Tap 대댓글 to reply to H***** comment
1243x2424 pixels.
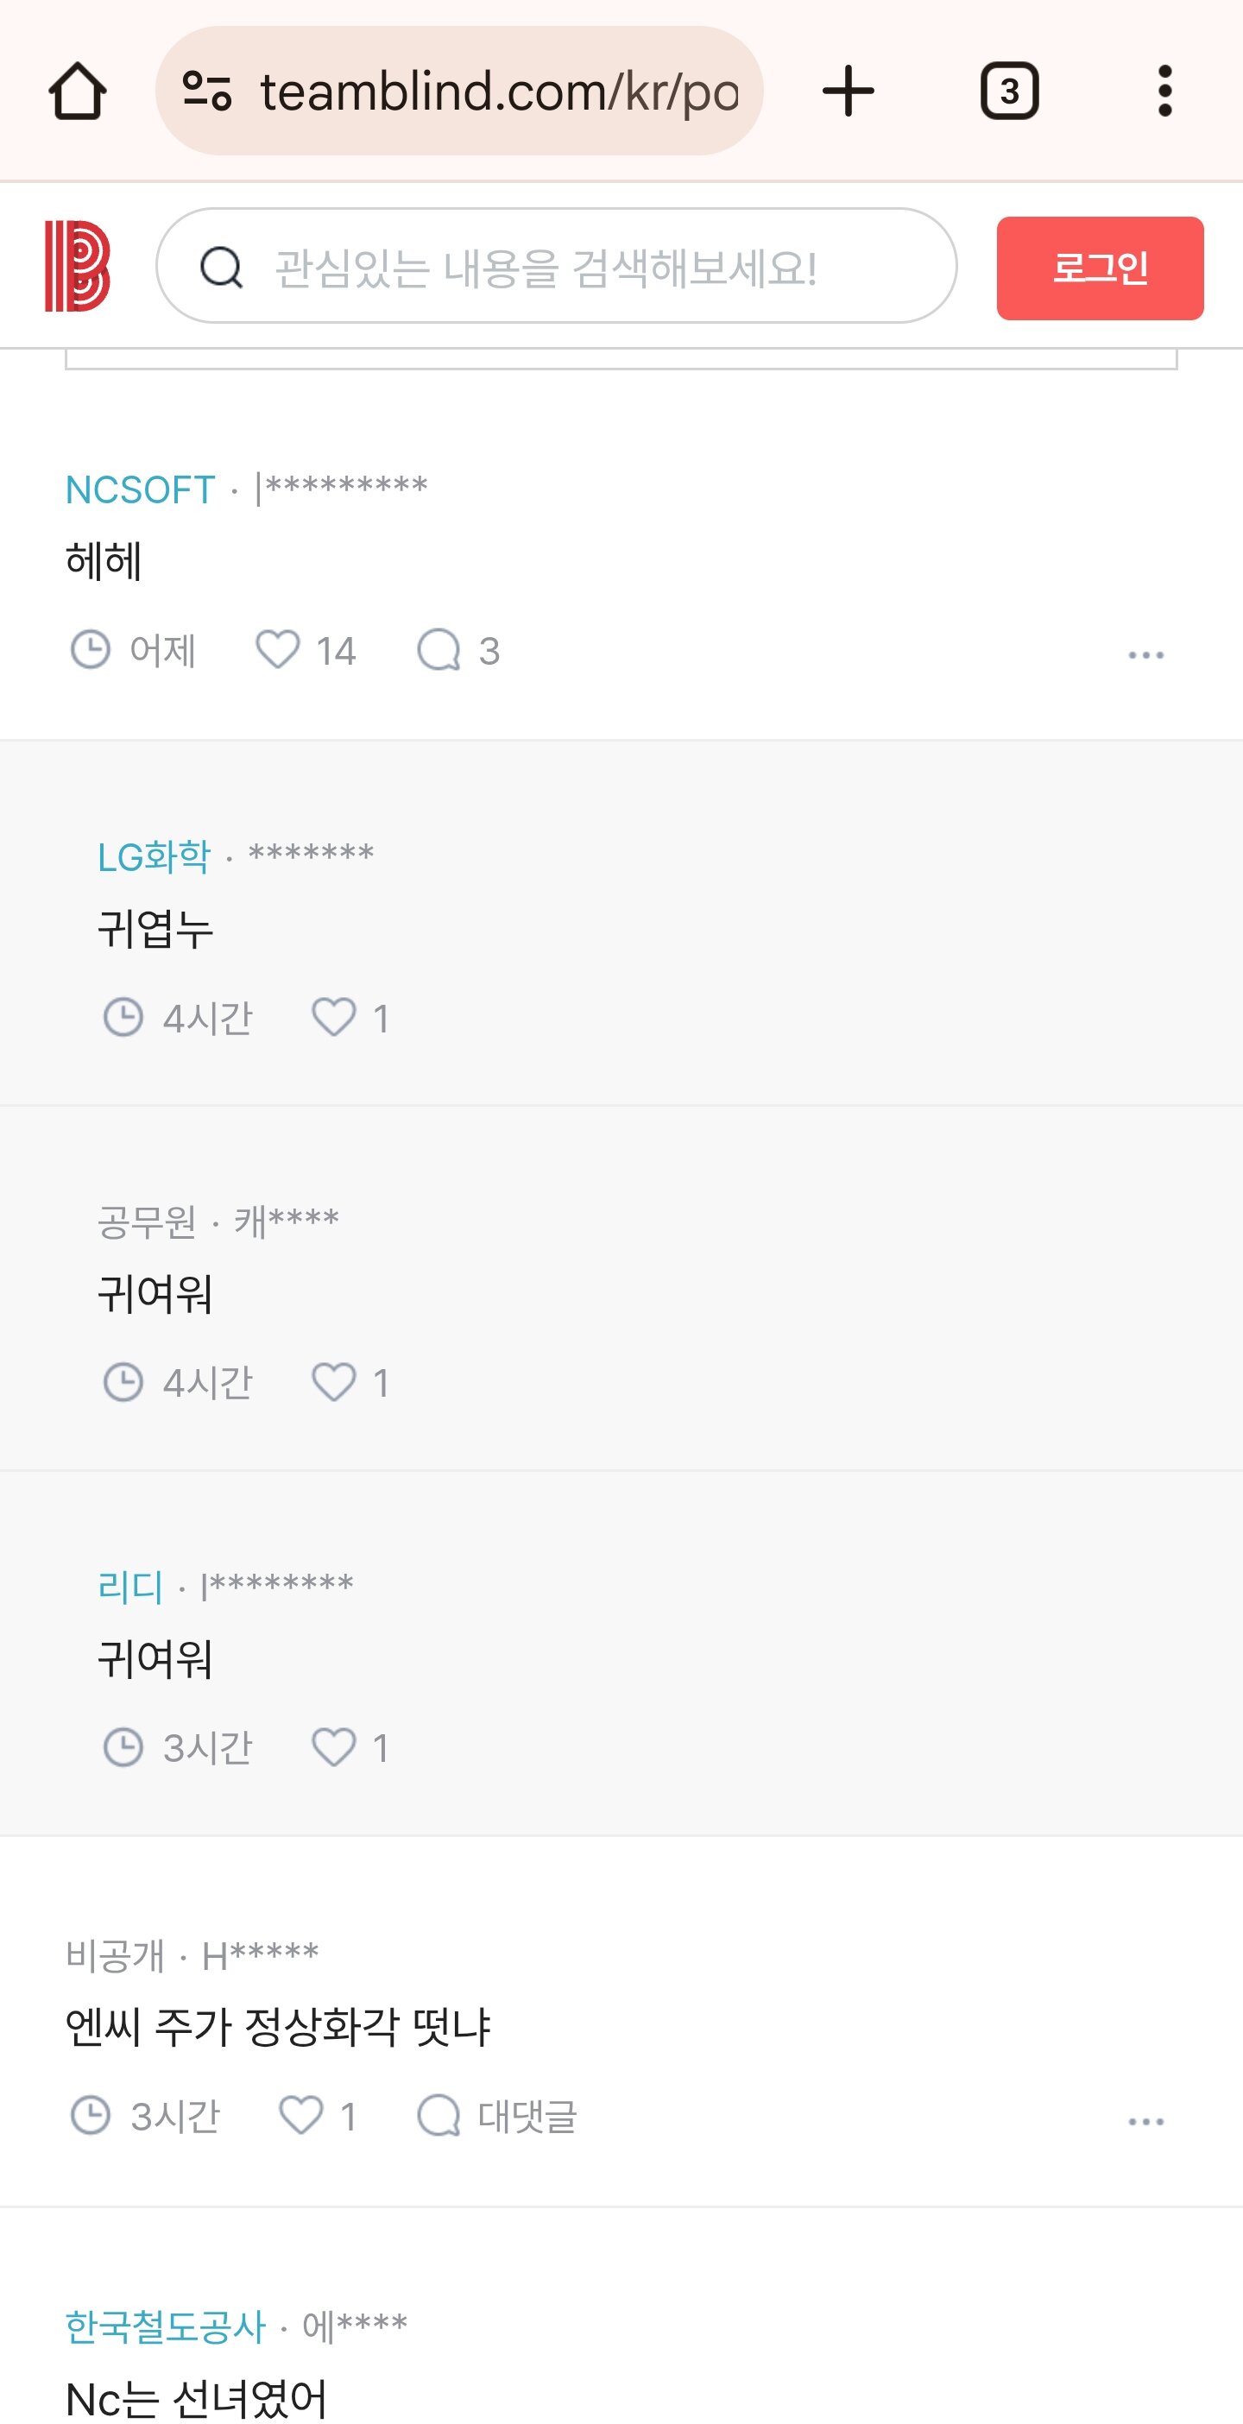(497, 2117)
